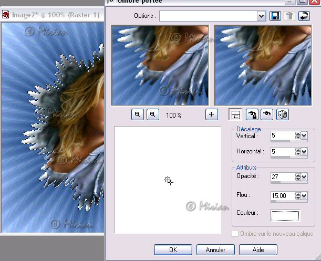Click the OK button

click(x=173, y=250)
